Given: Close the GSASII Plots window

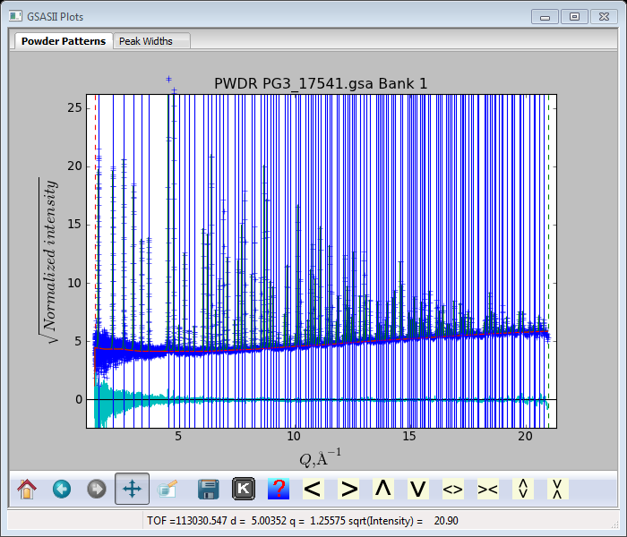Looking at the screenshot, I should (604, 17).
